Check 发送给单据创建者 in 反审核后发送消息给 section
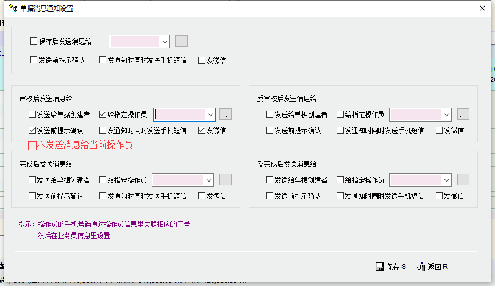 click(270, 114)
